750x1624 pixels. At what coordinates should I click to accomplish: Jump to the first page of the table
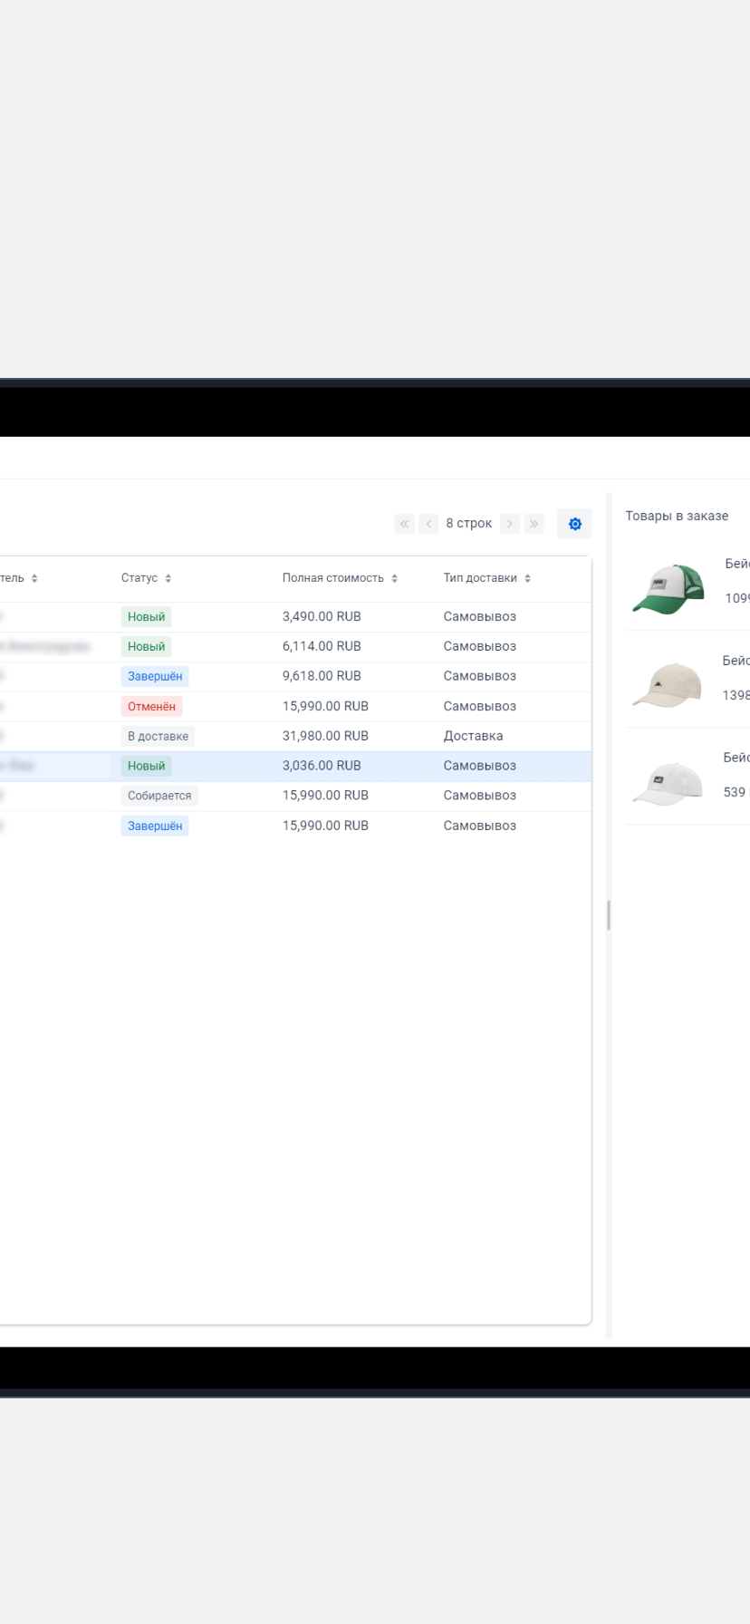click(405, 524)
